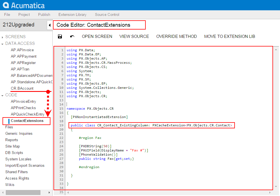280x196 pixels.
Task: Click right arrow of sidebar scrollbar
Action: point(50,192)
